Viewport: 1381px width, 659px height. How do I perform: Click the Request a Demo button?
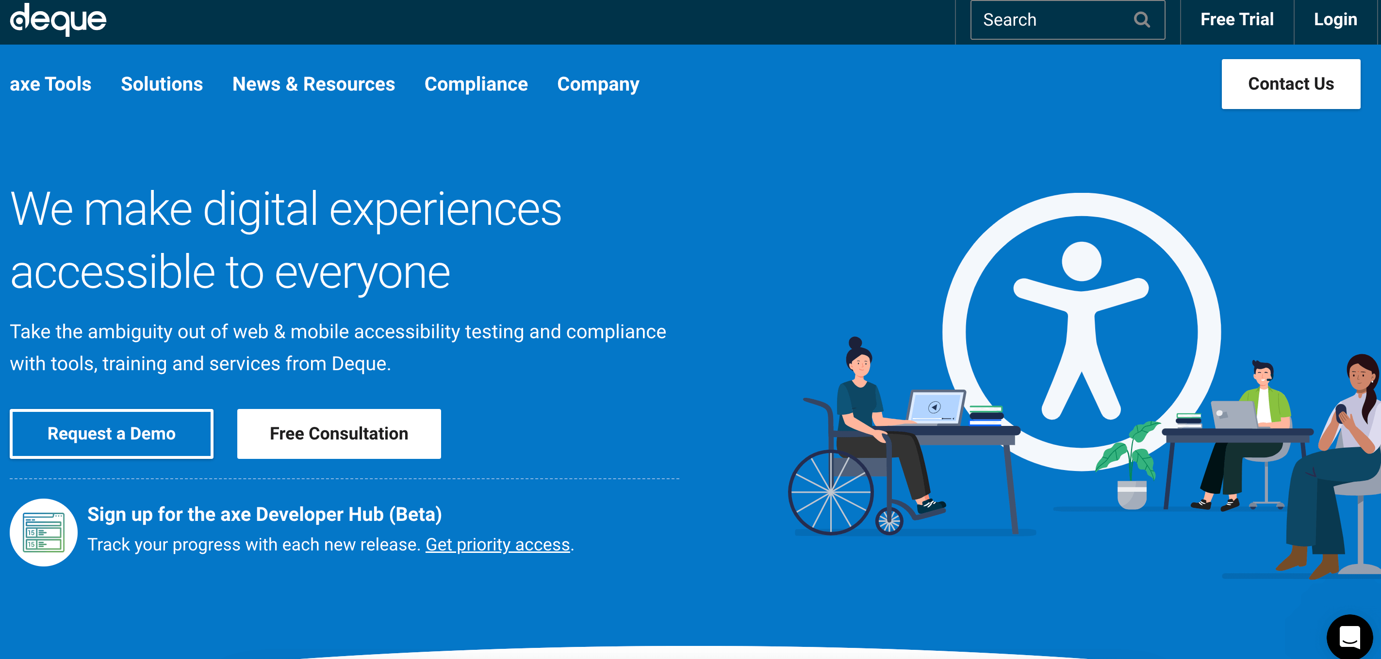112,434
